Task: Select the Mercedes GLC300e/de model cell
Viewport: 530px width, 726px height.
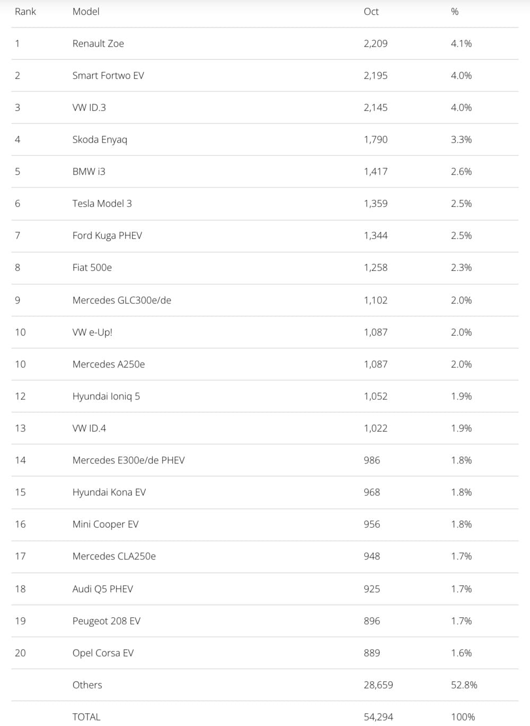Action: click(x=121, y=300)
